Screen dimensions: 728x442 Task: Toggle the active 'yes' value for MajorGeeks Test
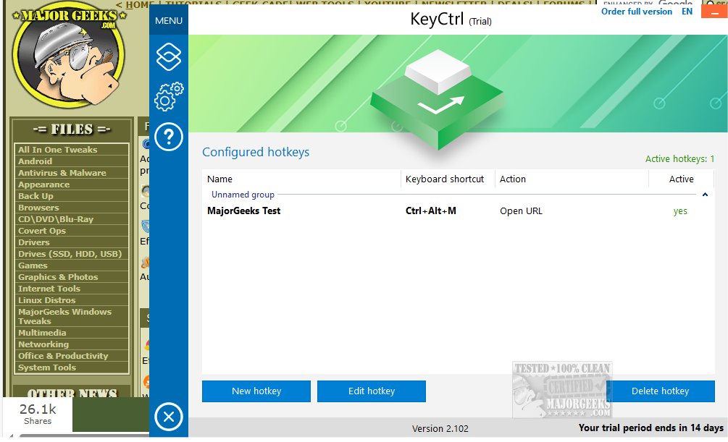click(x=680, y=211)
